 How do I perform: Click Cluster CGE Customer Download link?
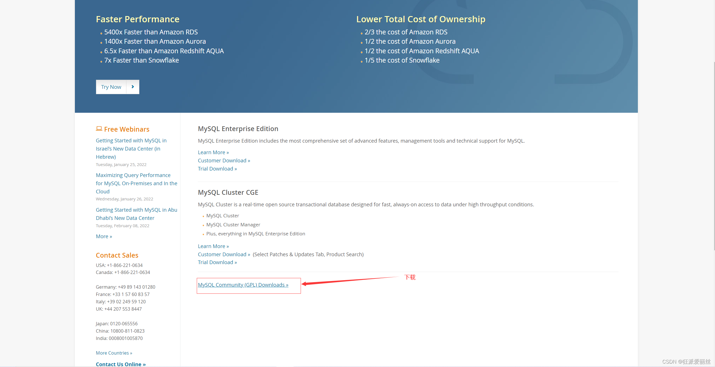(x=224, y=254)
